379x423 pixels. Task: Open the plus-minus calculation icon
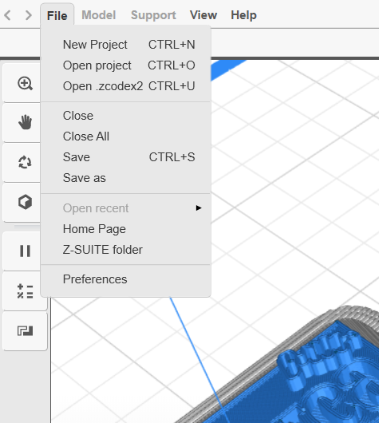click(x=25, y=291)
